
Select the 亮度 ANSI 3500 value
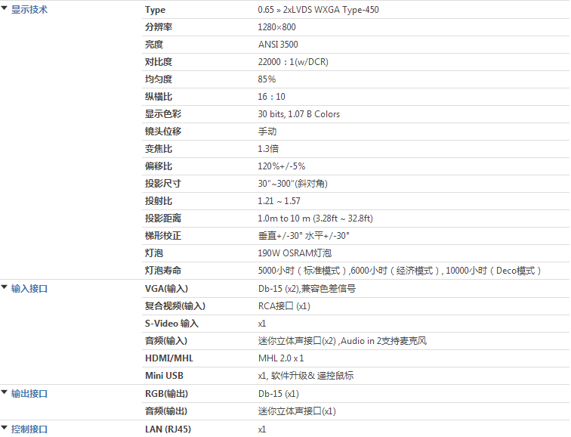[x=278, y=45]
